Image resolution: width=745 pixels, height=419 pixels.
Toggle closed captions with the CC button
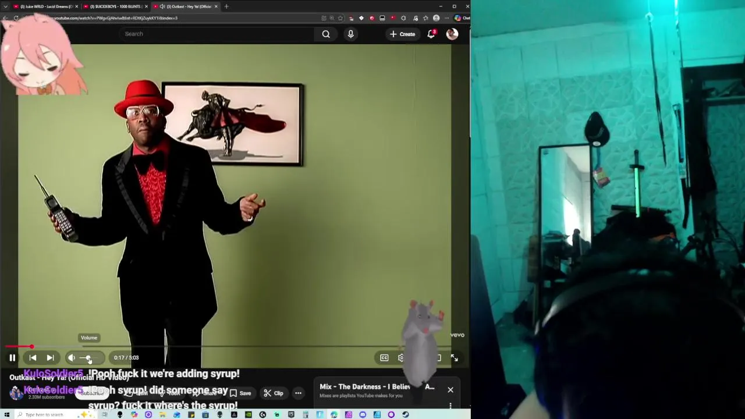click(384, 358)
